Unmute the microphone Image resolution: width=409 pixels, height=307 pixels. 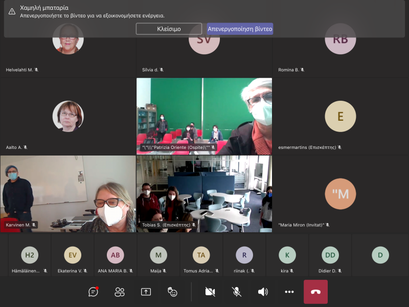coord(237,292)
